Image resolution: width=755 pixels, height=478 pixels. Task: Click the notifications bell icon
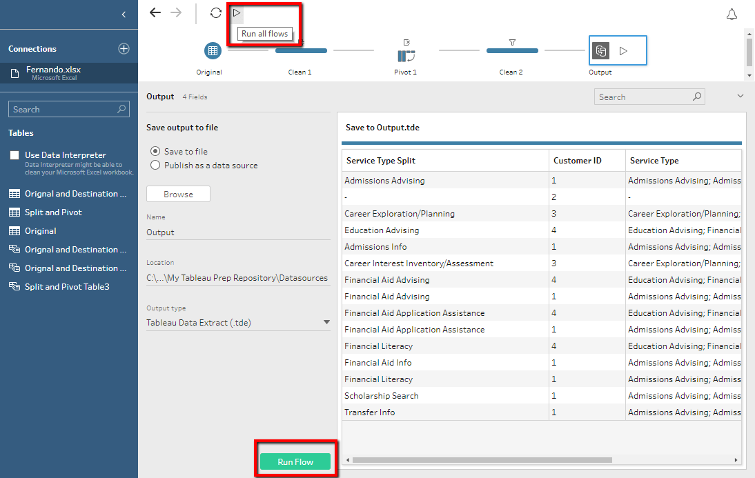click(x=732, y=13)
